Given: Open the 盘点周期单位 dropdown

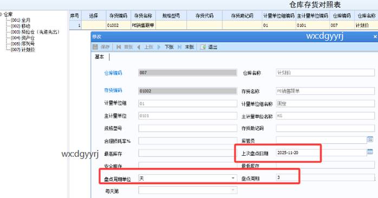Looking at the screenshot, I should point(233,178).
